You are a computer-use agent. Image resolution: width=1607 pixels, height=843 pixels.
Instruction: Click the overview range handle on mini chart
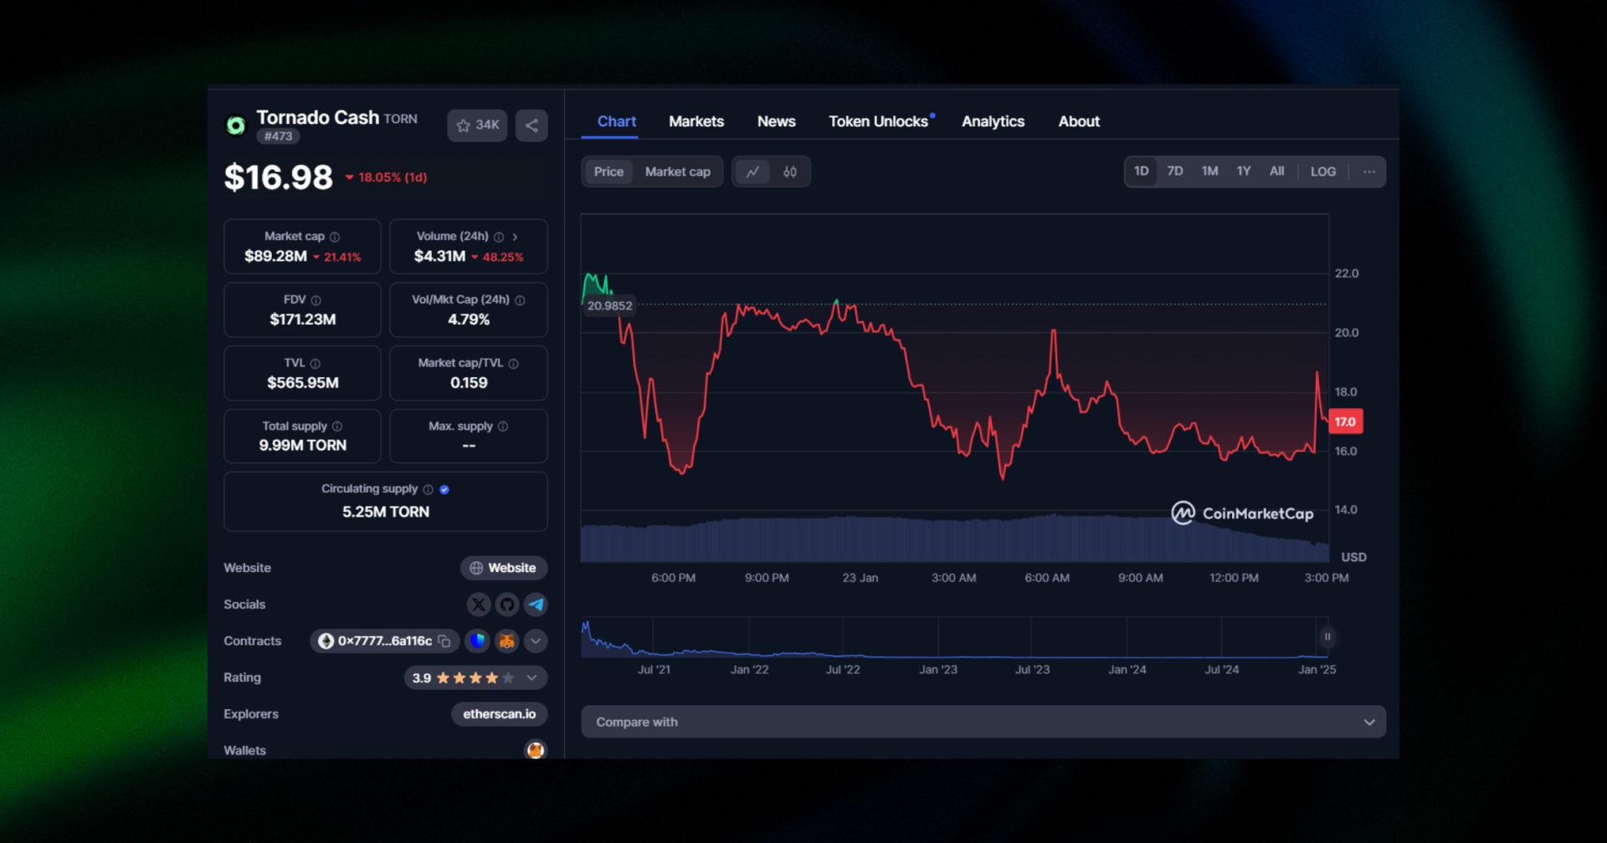tap(1327, 637)
